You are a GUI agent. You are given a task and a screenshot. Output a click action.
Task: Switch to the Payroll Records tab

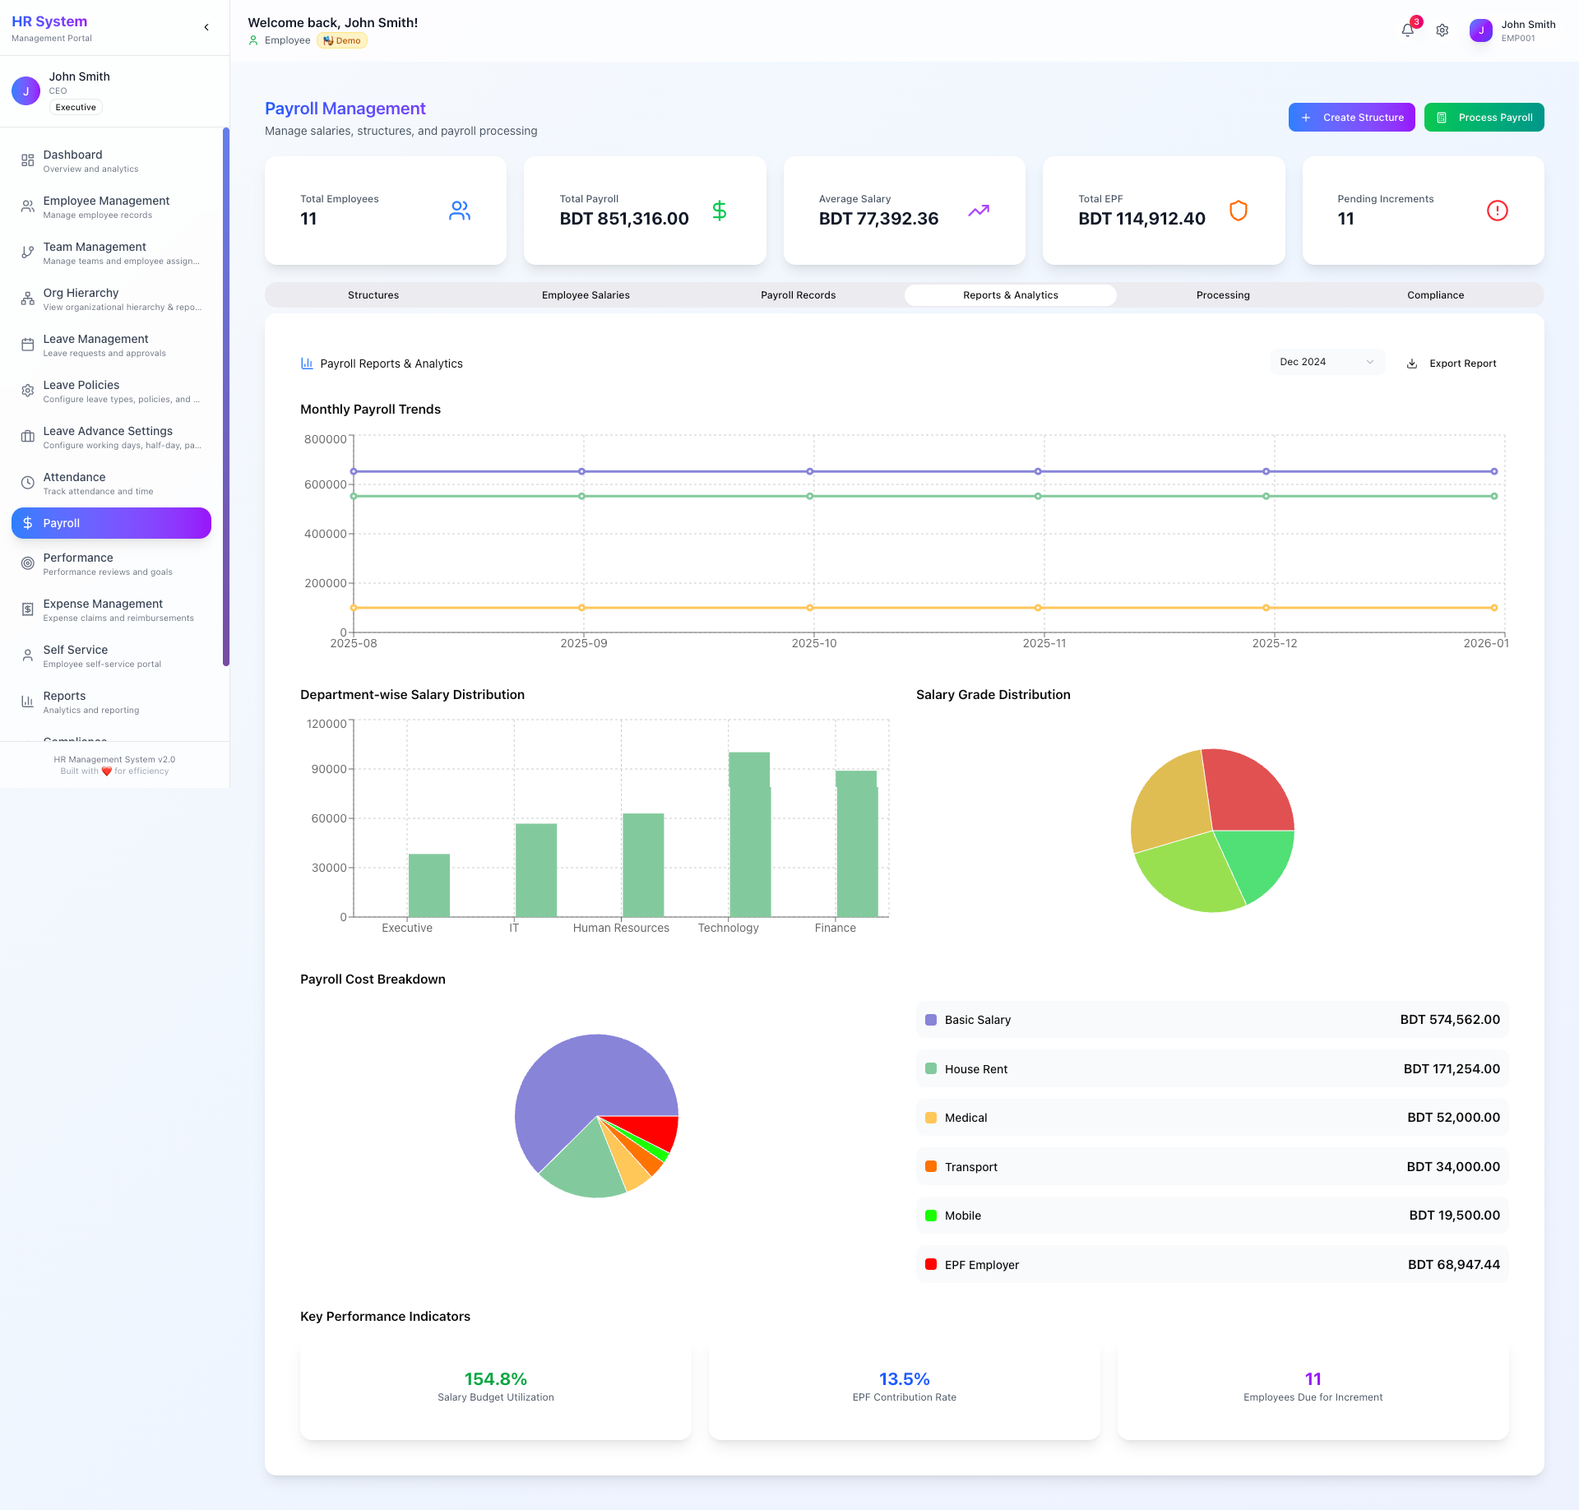[798, 295]
